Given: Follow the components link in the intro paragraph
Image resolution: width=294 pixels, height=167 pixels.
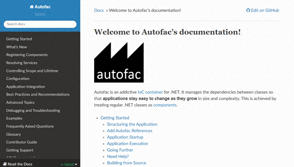Looking at the screenshot, I should (165, 105).
